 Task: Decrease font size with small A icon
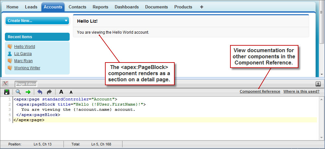[x=71, y=92]
